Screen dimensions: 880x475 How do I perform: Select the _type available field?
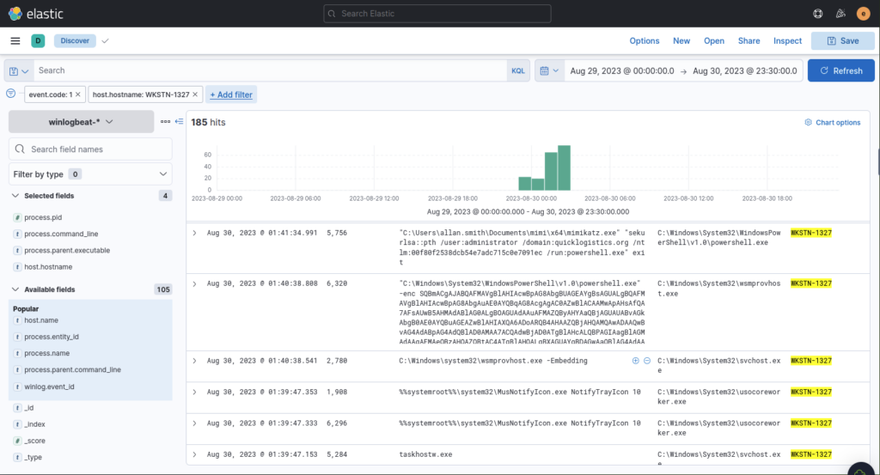coord(33,457)
